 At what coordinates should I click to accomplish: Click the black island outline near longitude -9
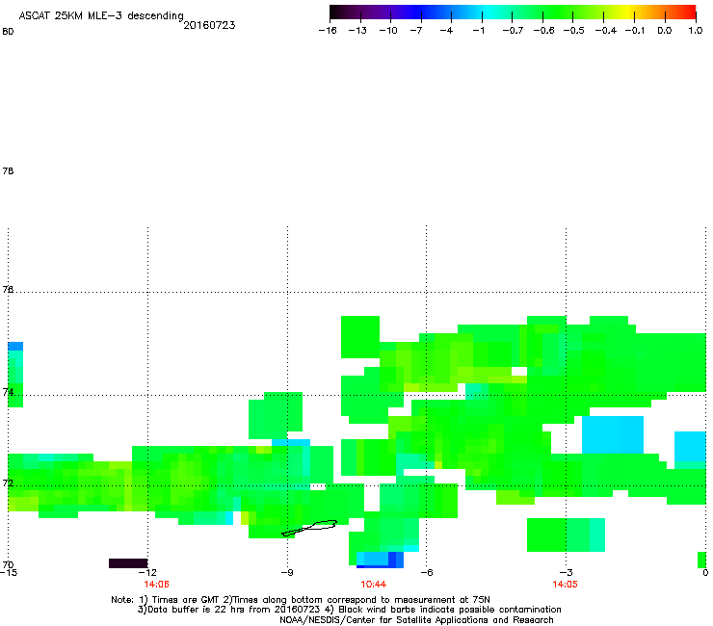[x=309, y=528]
